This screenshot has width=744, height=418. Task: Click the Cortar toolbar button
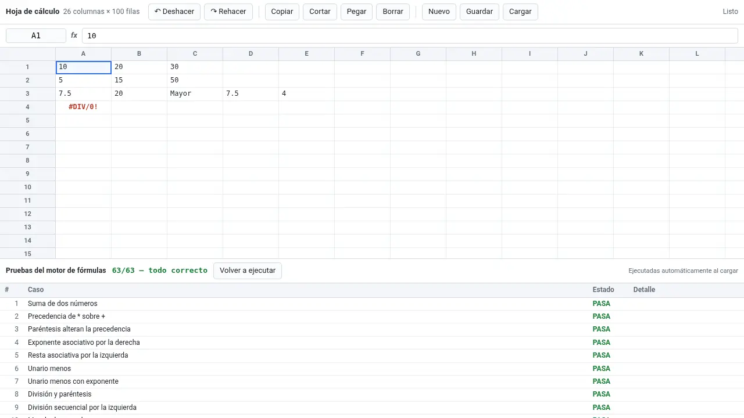[320, 12]
